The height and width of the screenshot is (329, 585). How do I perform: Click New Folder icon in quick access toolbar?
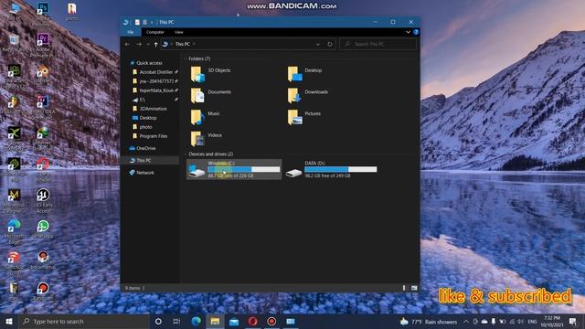144,22
